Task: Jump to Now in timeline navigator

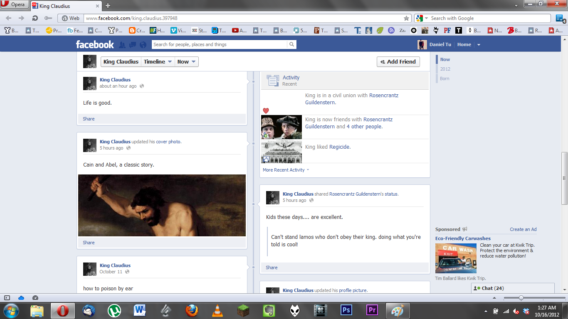Action: [445, 59]
